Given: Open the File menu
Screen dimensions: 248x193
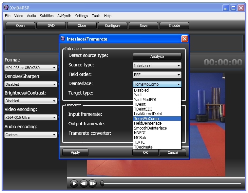Looking at the screenshot, I should [x=8, y=16].
